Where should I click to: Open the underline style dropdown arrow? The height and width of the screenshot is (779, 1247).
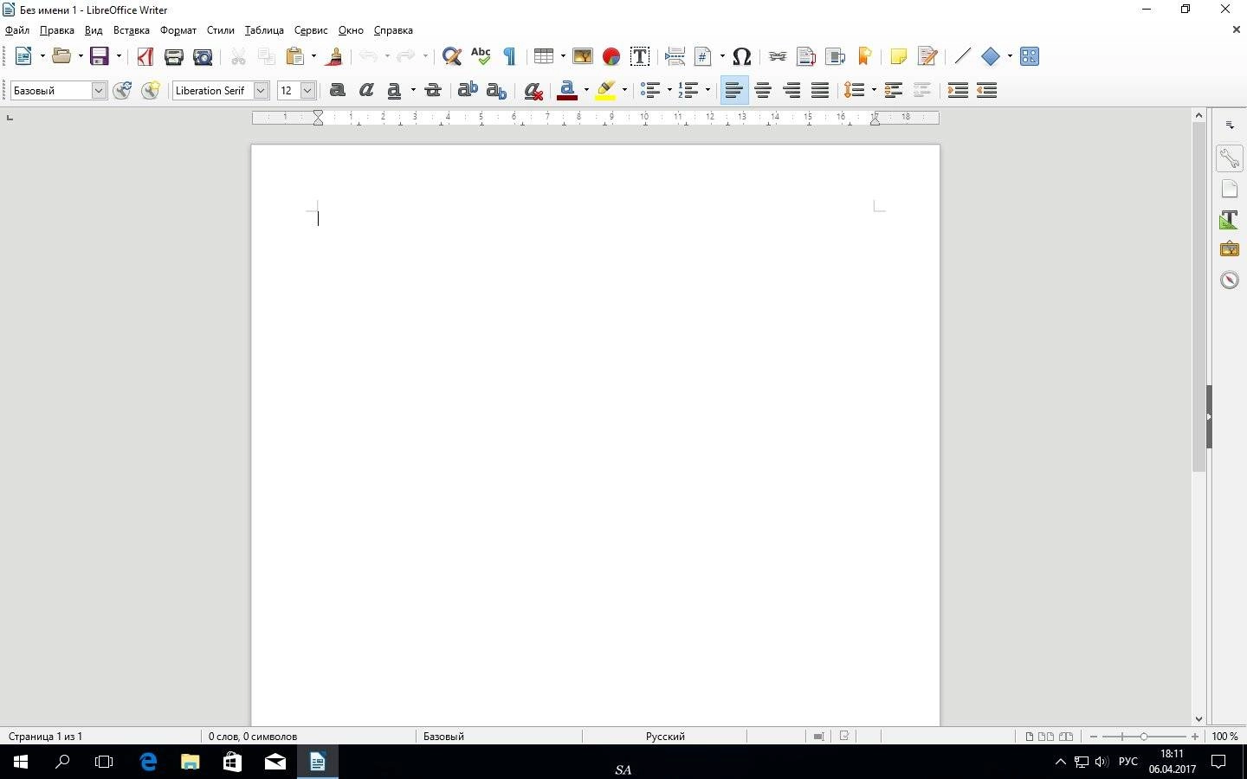[x=413, y=90]
